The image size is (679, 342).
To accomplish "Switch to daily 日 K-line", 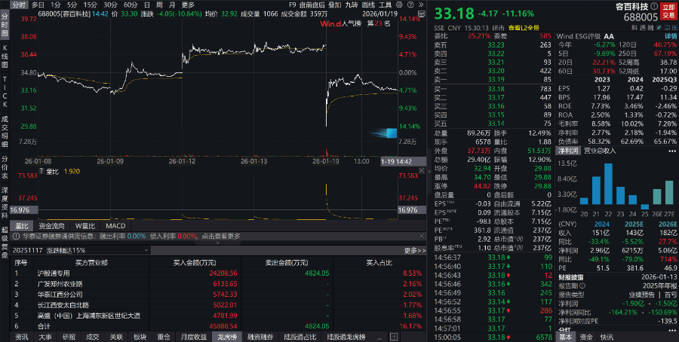I will click(x=147, y=5).
